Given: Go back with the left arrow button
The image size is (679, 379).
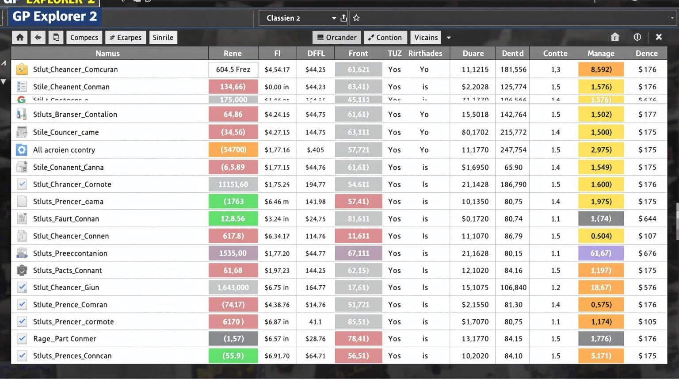Looking at the screenshot, I should (38, 38).
